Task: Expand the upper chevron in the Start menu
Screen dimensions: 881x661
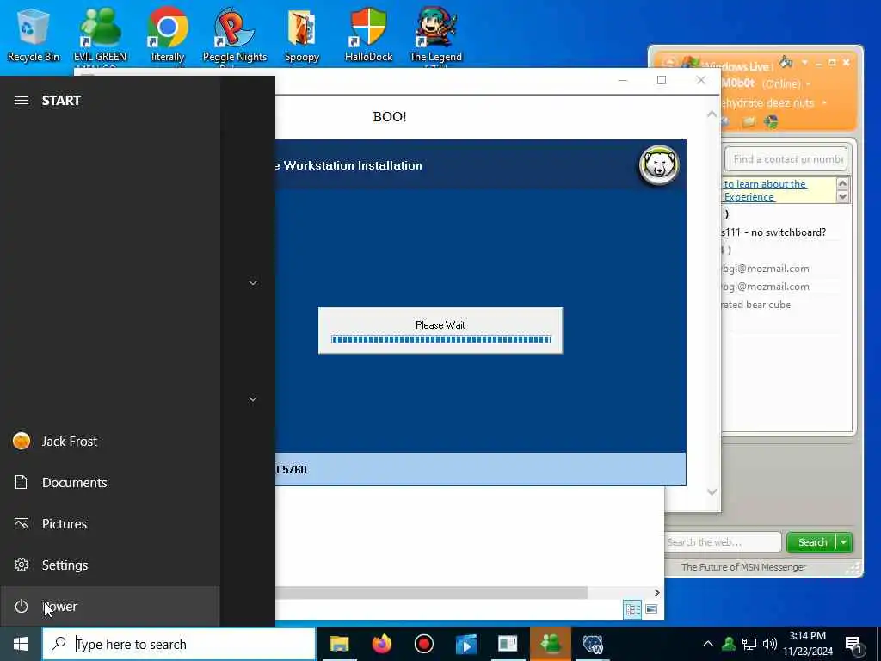Action: [x=253, y=282]
